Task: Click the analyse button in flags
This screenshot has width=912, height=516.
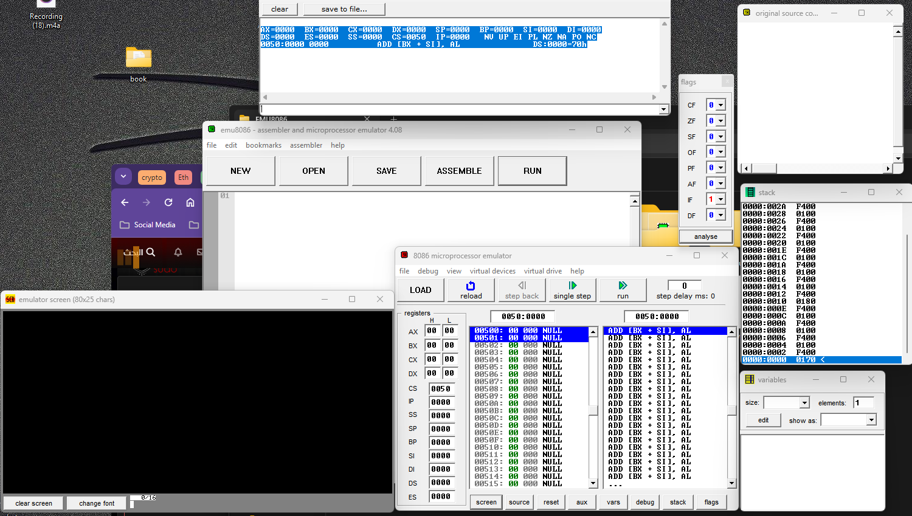Action: [706, 236]
